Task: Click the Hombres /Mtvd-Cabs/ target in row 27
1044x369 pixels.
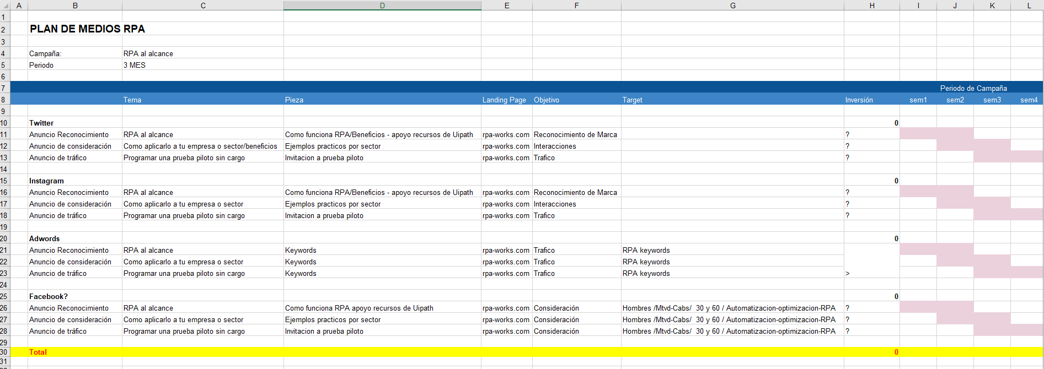Action: [732, 319]
